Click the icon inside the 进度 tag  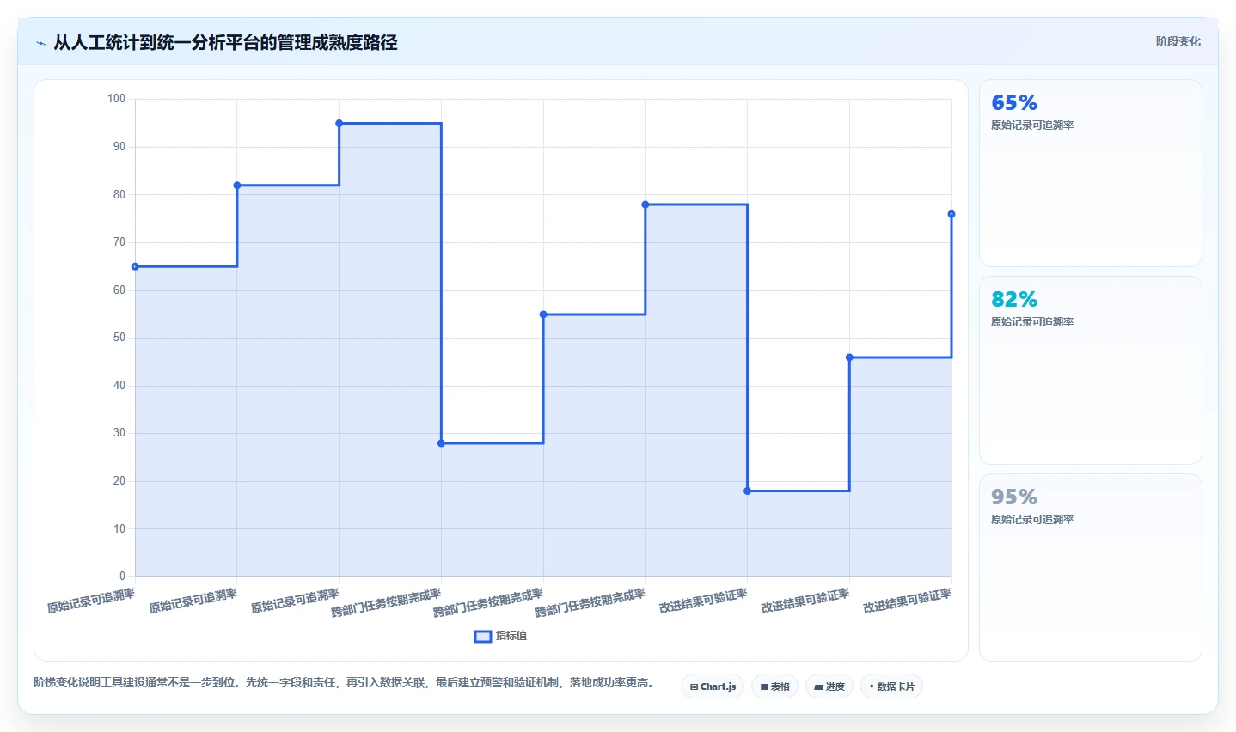tap(818, 687)
